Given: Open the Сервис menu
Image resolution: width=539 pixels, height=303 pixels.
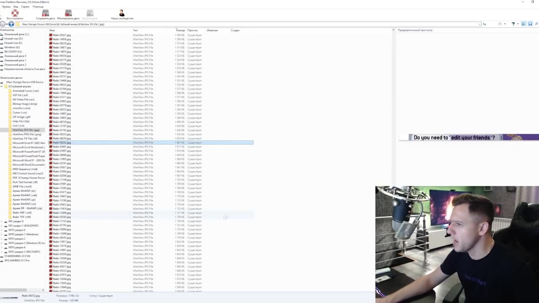Looking at the screenshot, I should [x=25, y=7].
